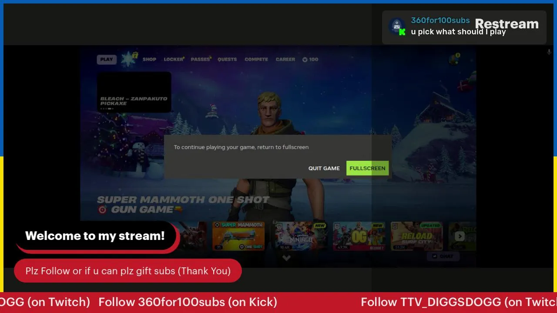Switch to the LOCKER tab
Viewport: 557px width, 313px height.
(x=174, y=60)
